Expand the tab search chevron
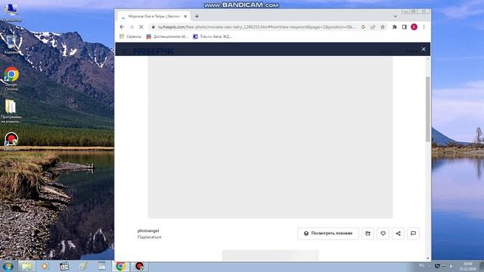The width and height of the screenshot is (484, 272). click(x=396, y=17)
